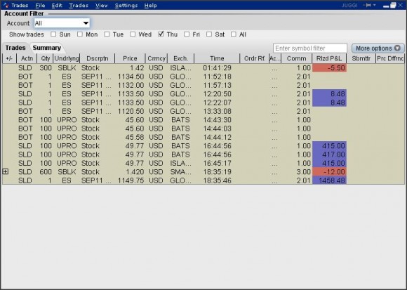Sort by the Undrlyng column header
Screen dimensions: 407x290
pyautogui.click(x=67, y=59)
